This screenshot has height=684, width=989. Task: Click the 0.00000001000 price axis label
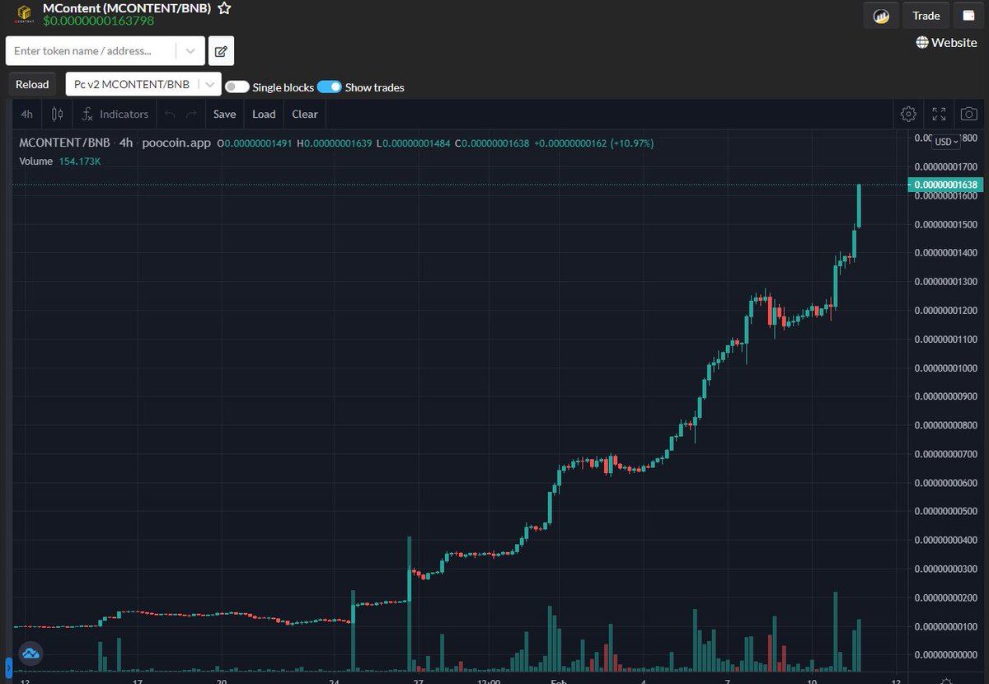click(x=945, y=368)
